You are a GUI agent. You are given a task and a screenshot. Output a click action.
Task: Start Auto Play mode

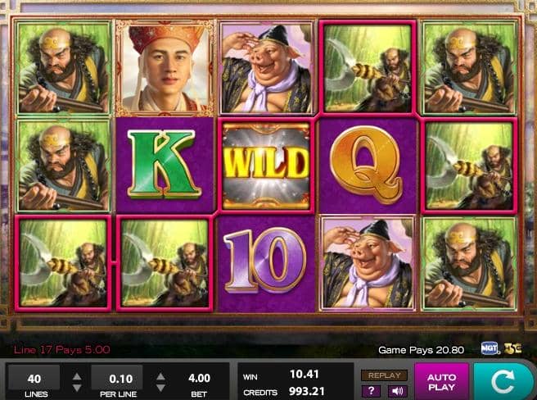tap(441, 382)
